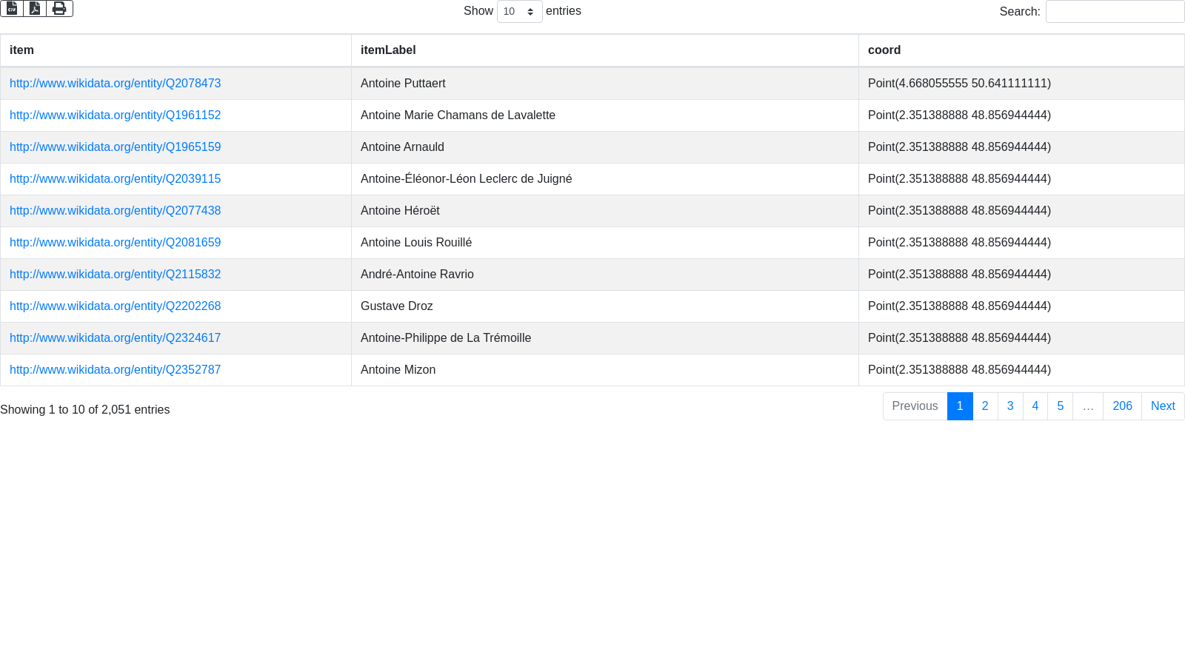Jump to last page 206
This screenshot has width=1185, height=666.
[1122, 406]
